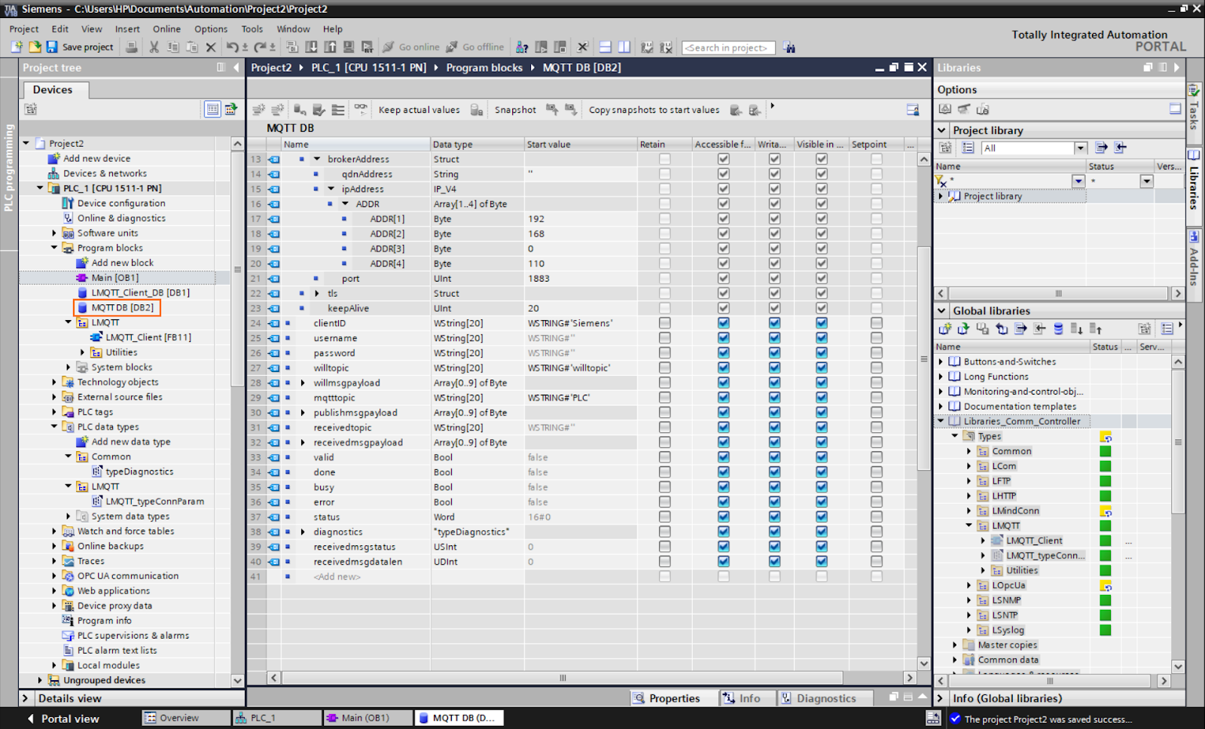This screenshot has width=1205, height=729.
Task: Uncheck Accessible from HMI for the port row
Action: point(722,278)
